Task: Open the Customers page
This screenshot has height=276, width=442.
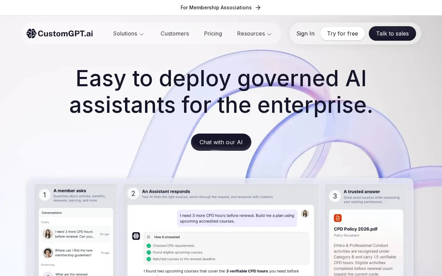Action: 175,33
